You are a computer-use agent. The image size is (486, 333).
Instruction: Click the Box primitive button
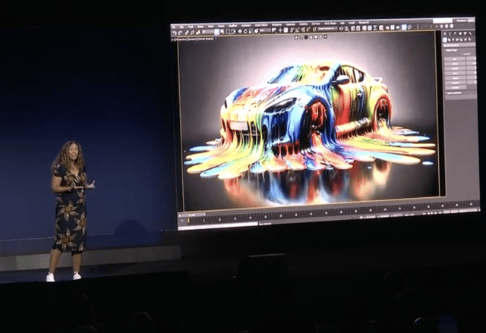[x=455, y=59]
